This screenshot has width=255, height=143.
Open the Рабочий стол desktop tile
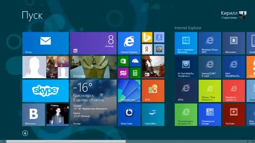pos(129,91)
